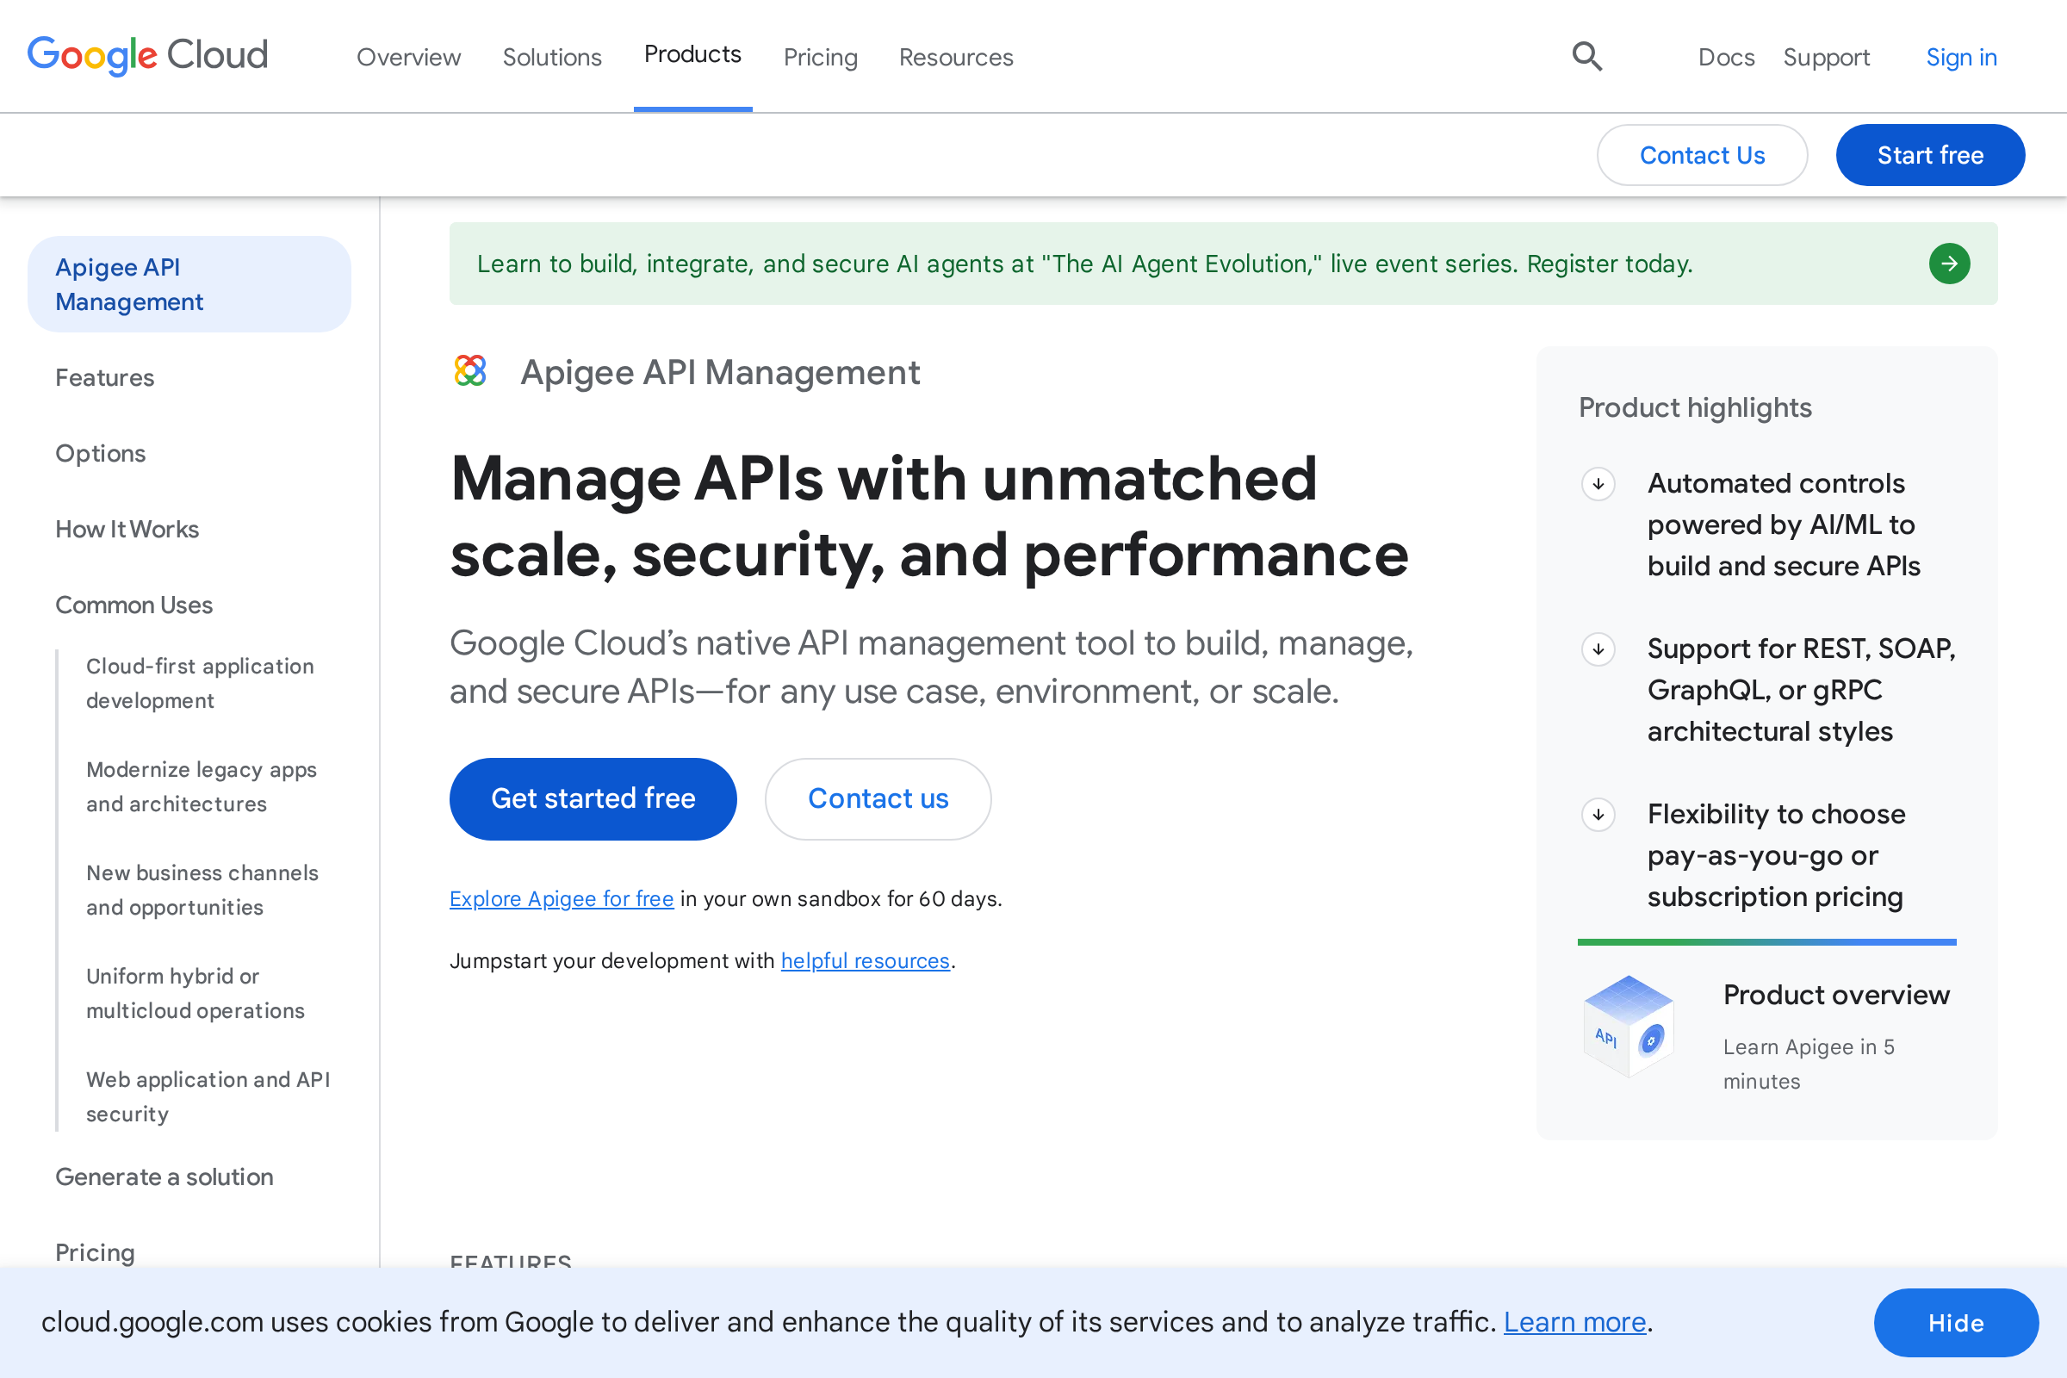The image size is (2067, 1378).
Task: Hide the cookies notification banner
Action: [1955, 1323]
